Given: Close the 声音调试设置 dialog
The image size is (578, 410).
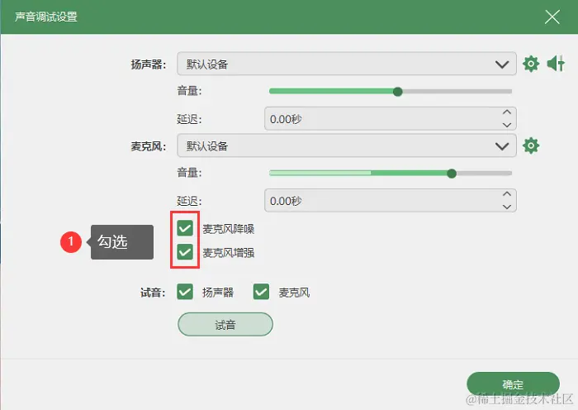Looking at the screenshot, I should (552, 17).
